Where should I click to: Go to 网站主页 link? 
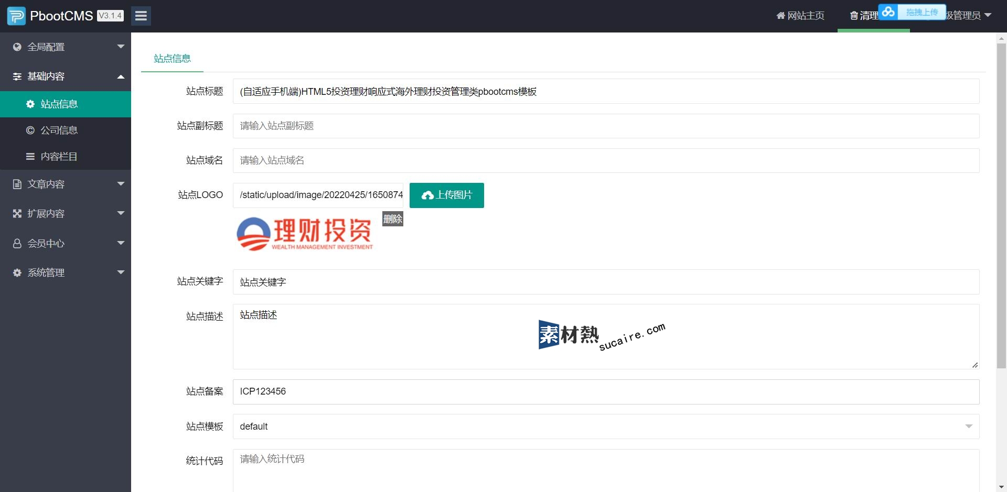click(x=800, y=16)
